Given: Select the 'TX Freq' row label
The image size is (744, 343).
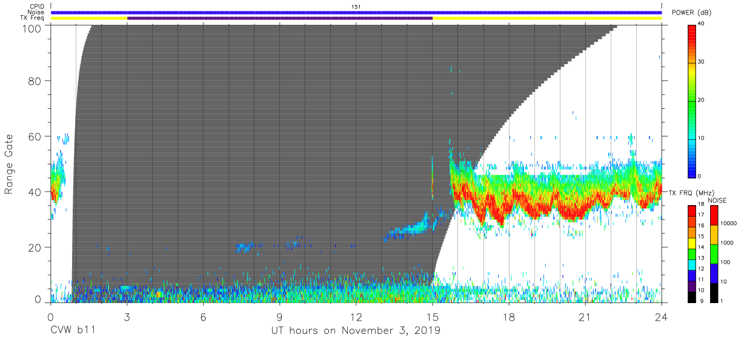Looking at the screenshot, I should (x=33, y=18).
